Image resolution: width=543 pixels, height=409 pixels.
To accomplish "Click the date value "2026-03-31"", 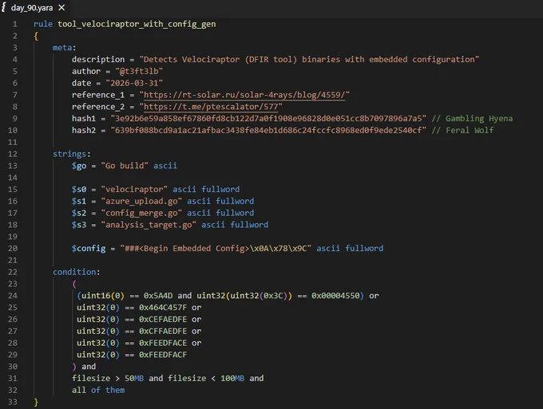I will click(x=134, y=83).
